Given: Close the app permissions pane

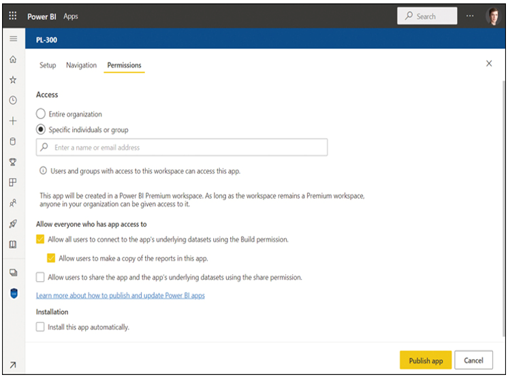Looking at the screenshot, I should 489,63.
